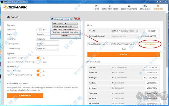Open Optionen gear icon
The width and height of the screenshot is (169, 106).
[158, 6]
